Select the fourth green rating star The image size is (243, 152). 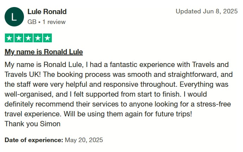pos(38,38)
